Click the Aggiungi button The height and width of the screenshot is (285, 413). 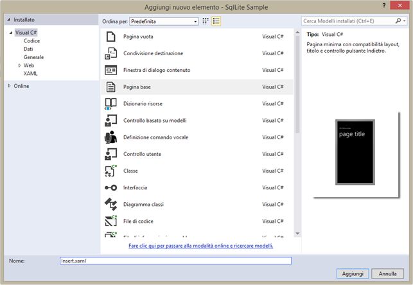pyautogui.click(x=351, y=273)
